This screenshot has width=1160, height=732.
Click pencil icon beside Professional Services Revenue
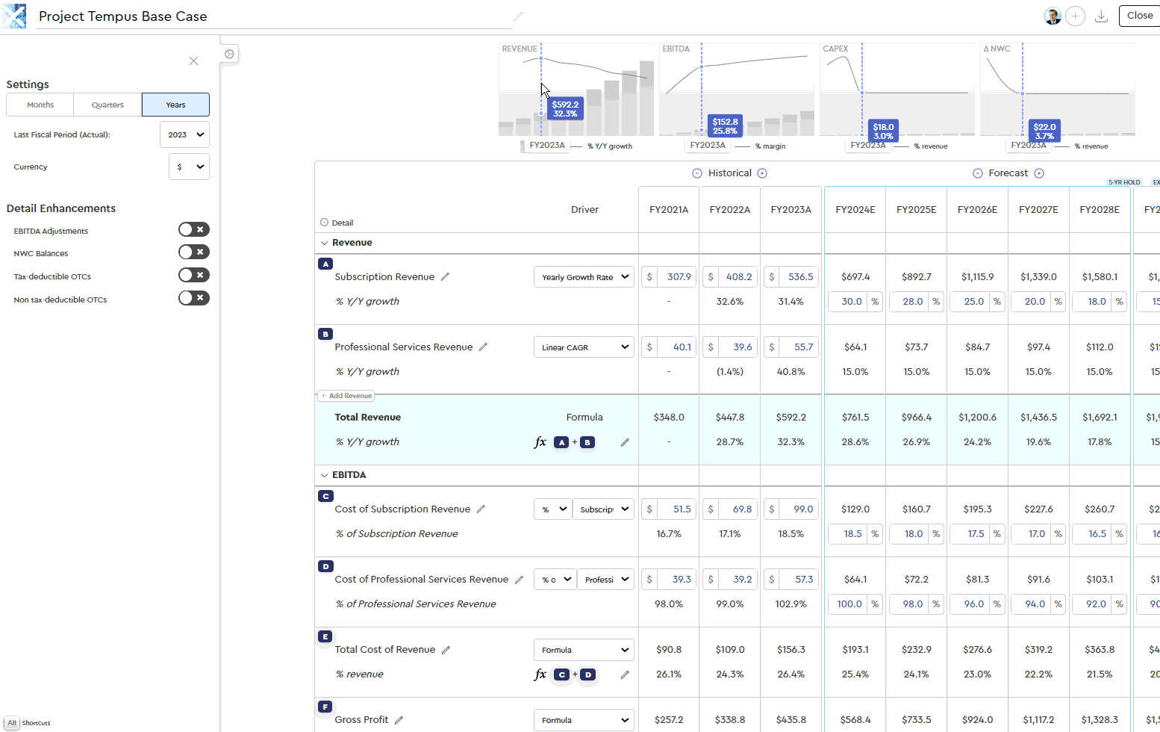pyautogui.click(x=484, y=347)
